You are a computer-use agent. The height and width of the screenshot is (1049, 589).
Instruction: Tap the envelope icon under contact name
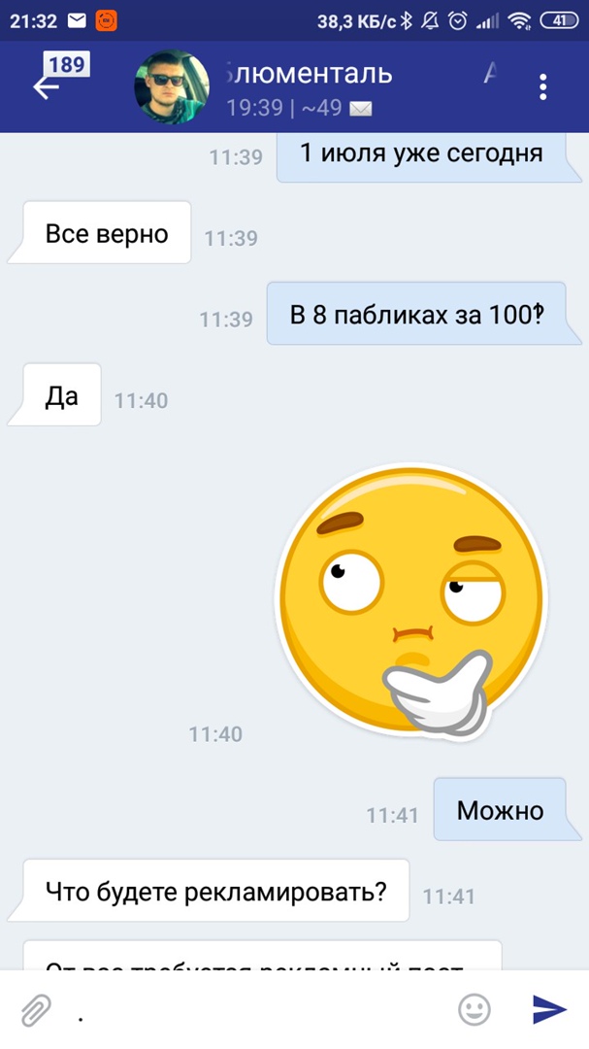(361, 109)
